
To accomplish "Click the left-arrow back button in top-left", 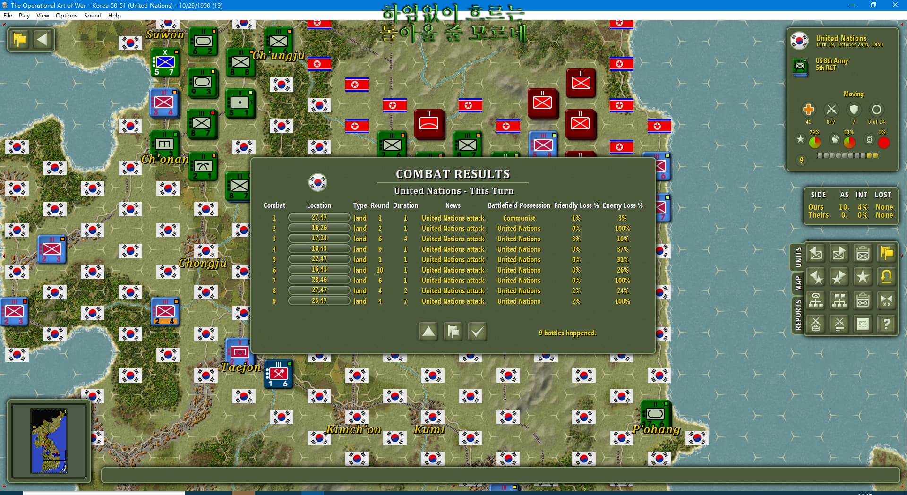I will (43, 40).
